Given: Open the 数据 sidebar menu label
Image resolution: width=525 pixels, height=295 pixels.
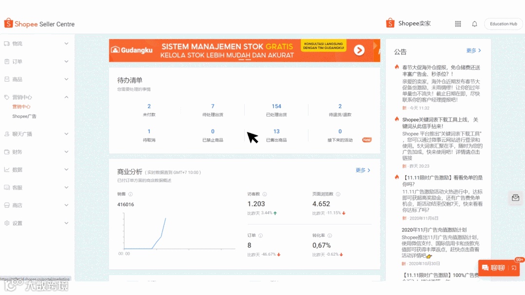Looking at the screenshot, I should [18, 170].
